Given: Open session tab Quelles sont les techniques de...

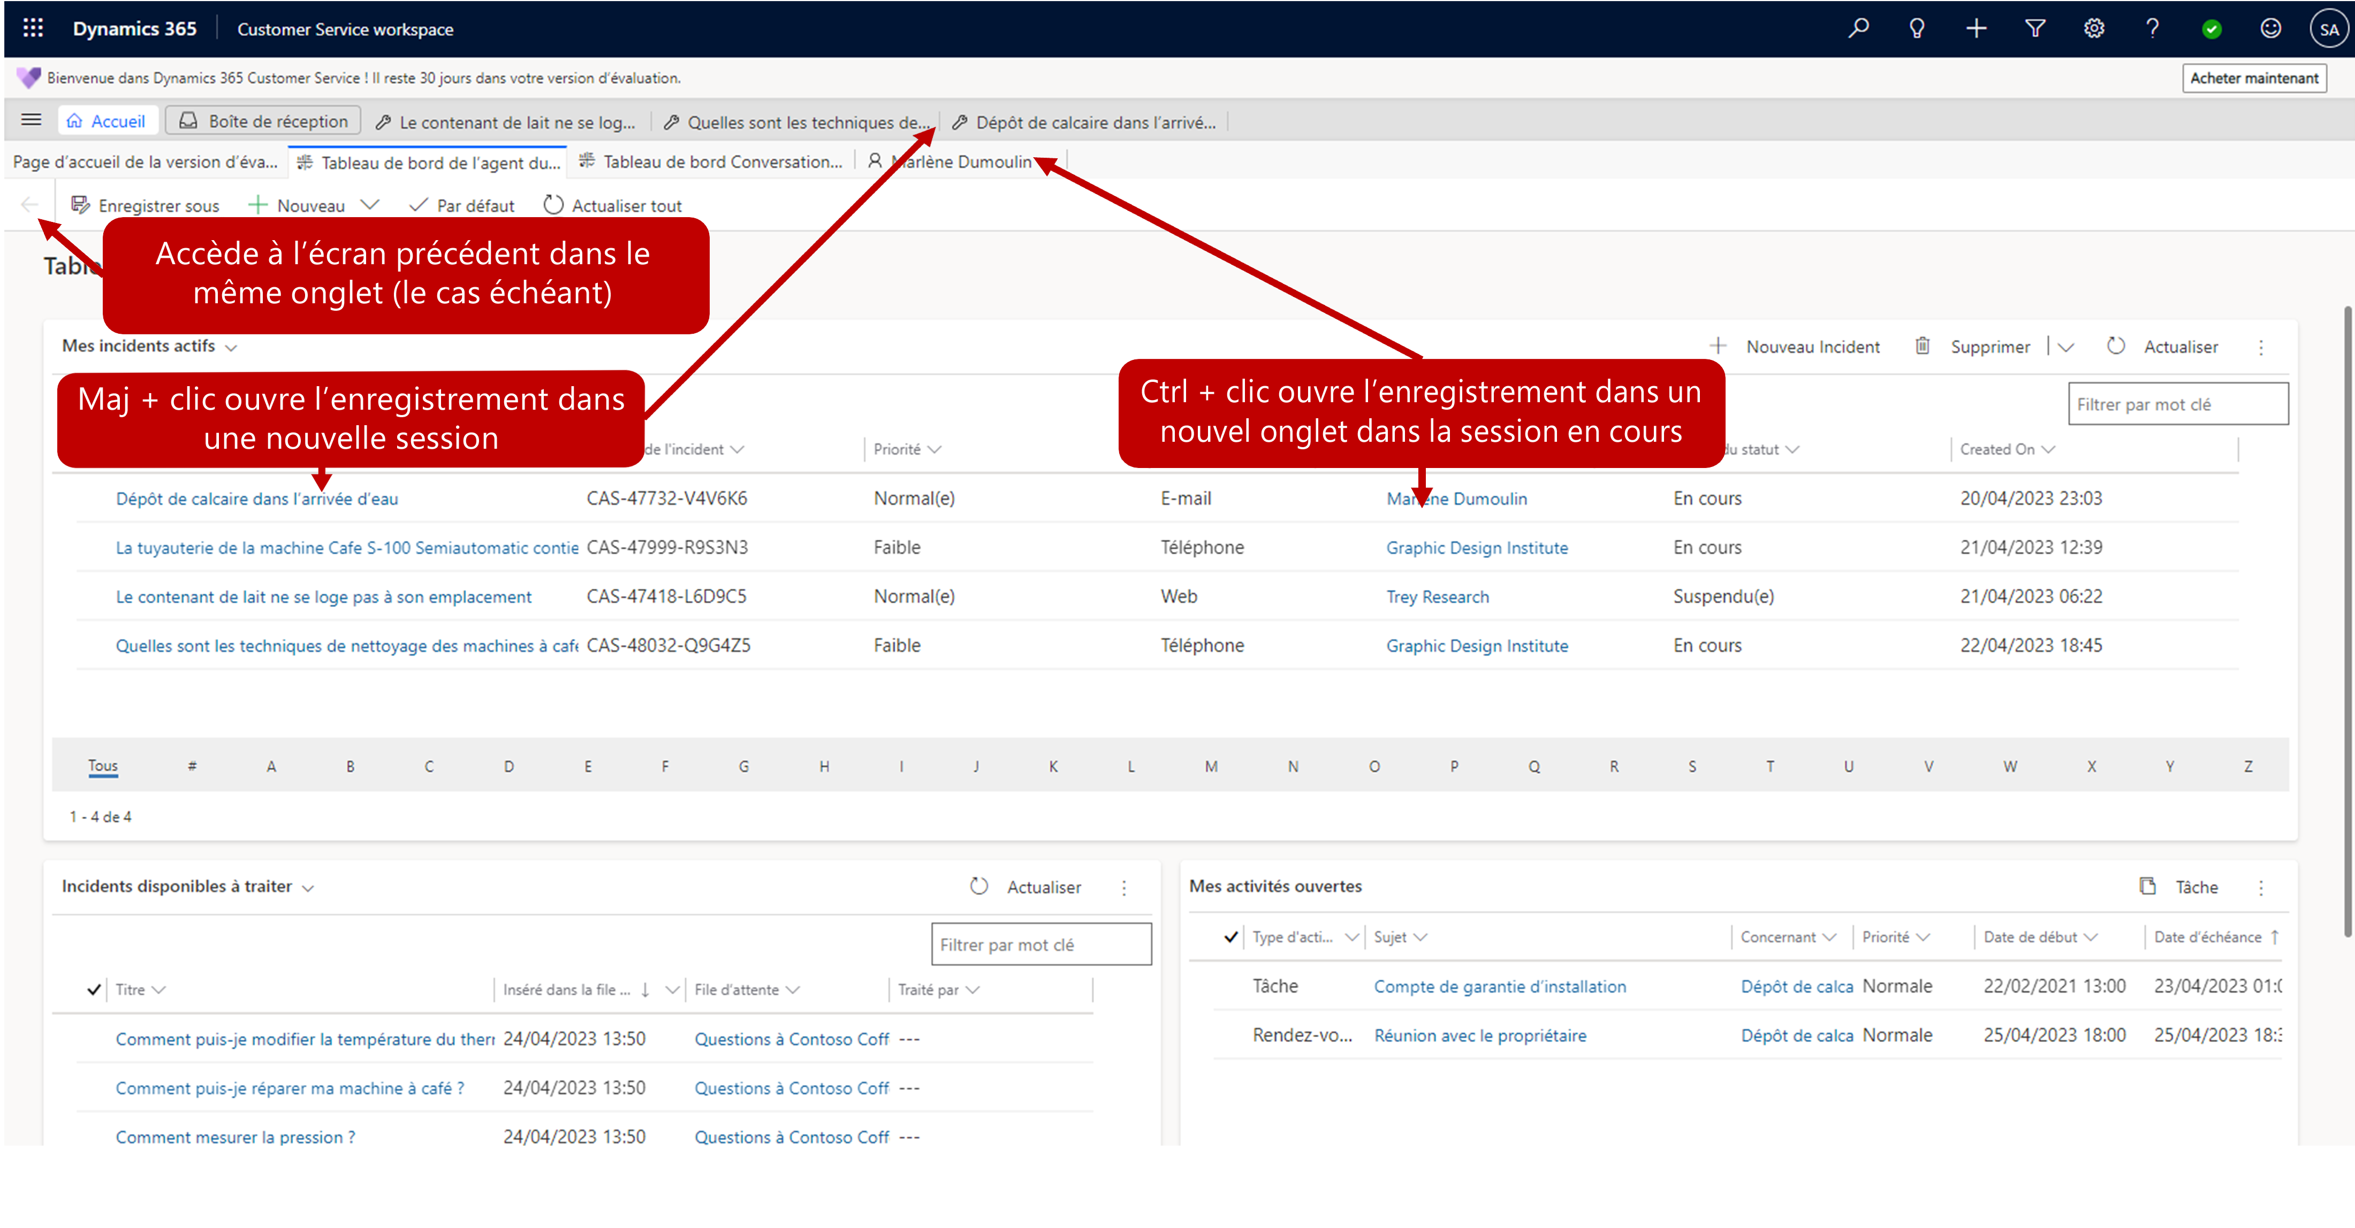Looking at the screenshot, I should [x=796, y=122].
